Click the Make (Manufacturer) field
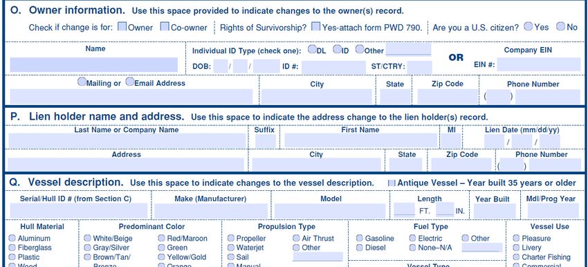Screen dimensions: 588x267 tap(211, 211)
